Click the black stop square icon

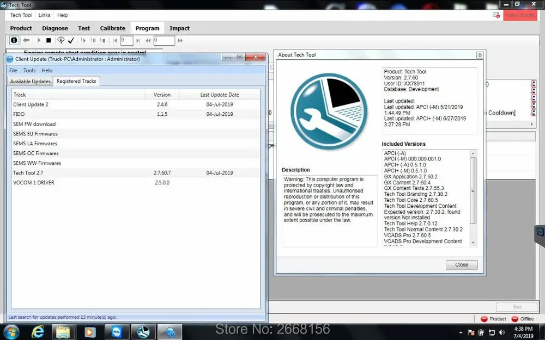(x=49, y=40)
